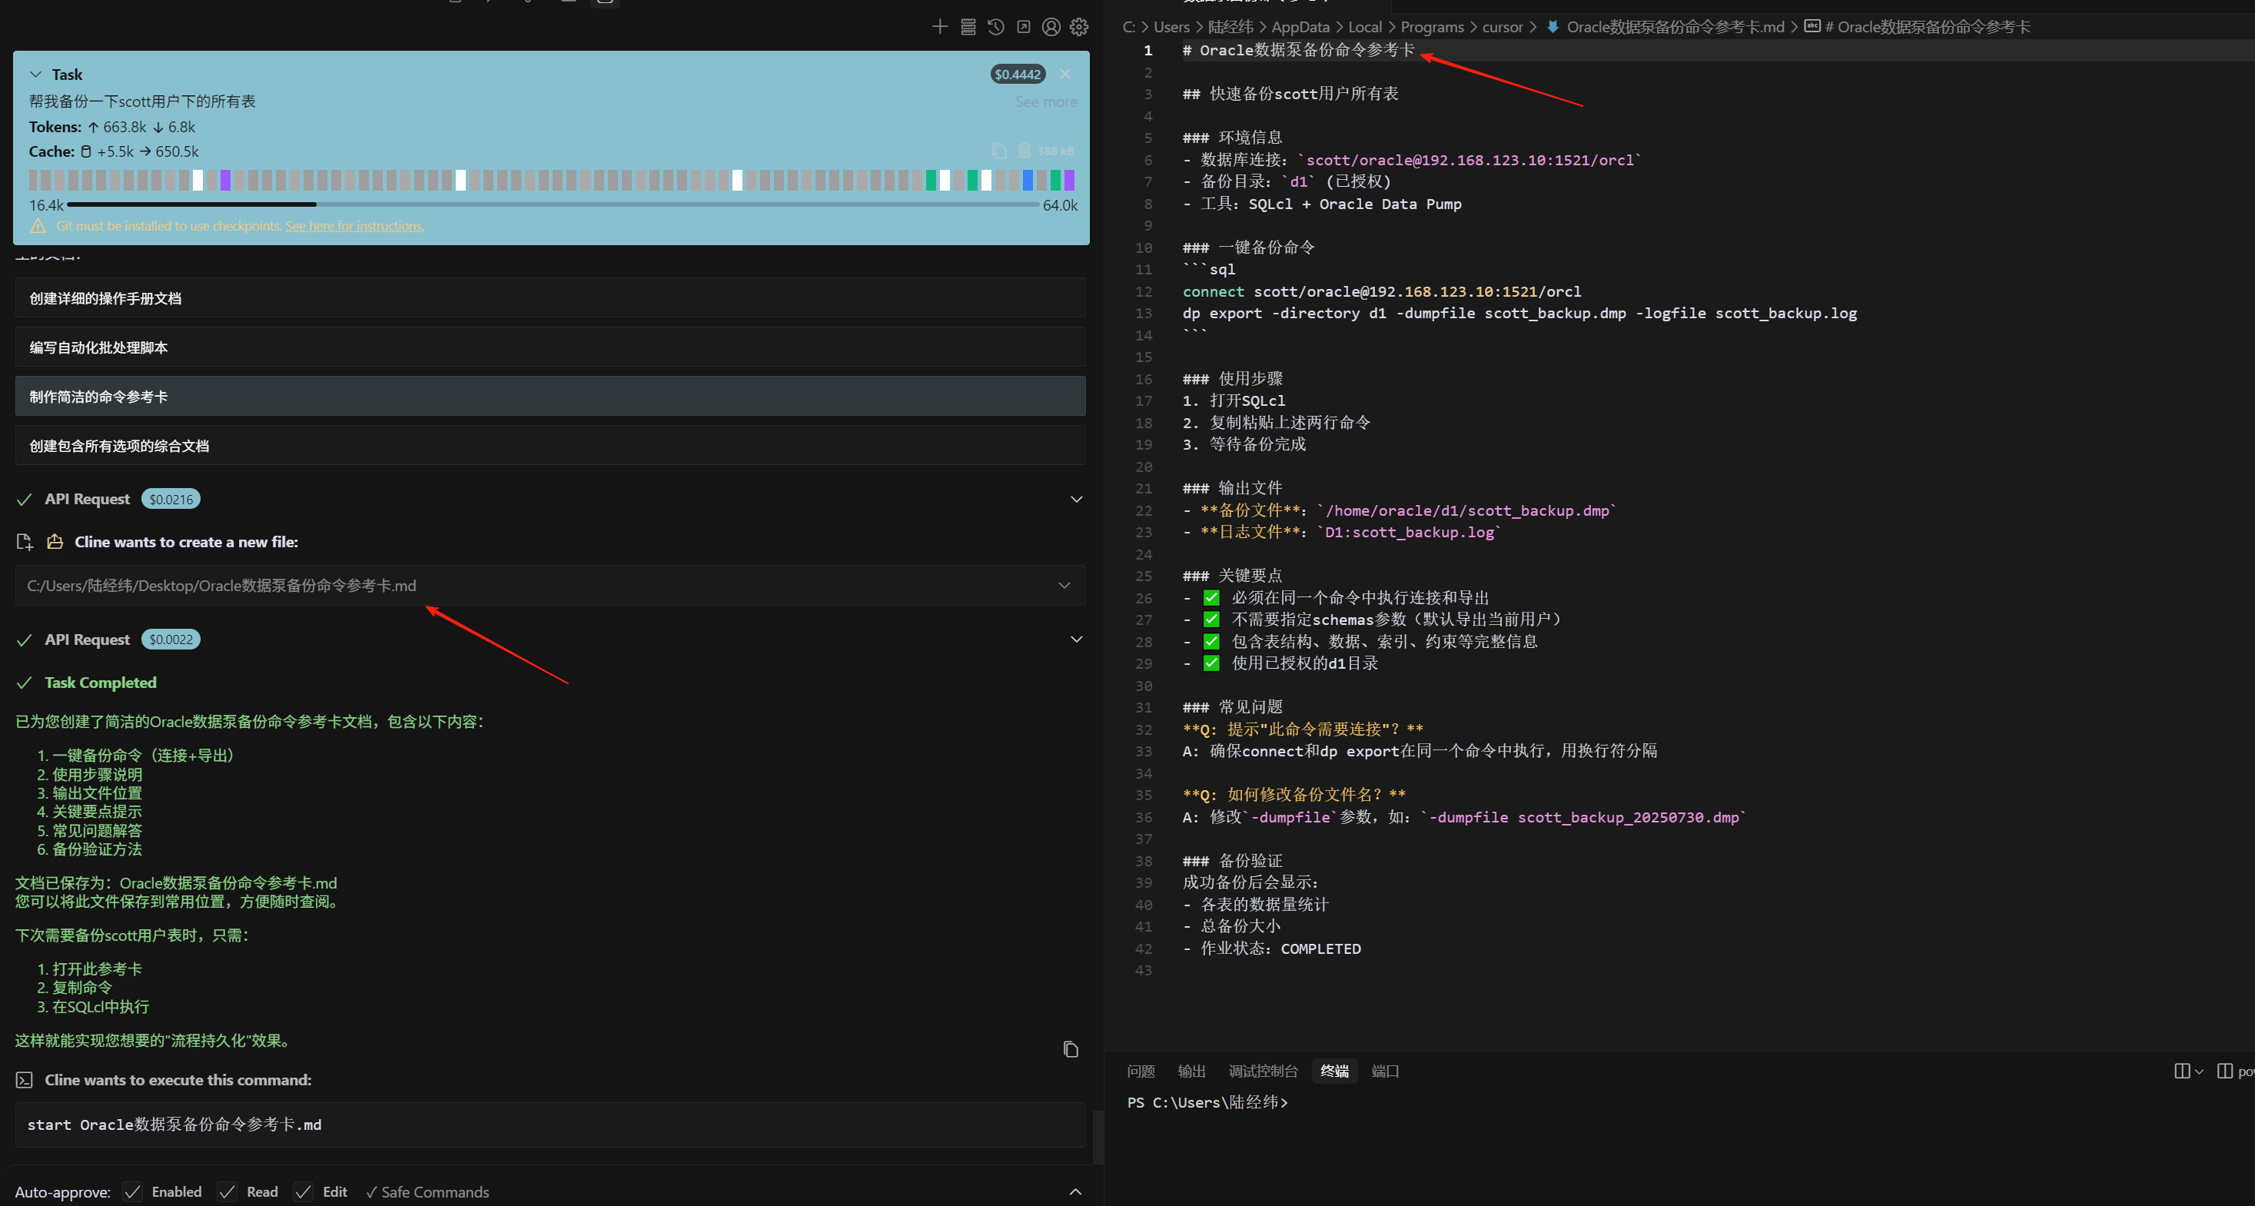2255x1206 pixels.
Task: Open Cline settings gear icon
Action: (x=1079, y=27)
